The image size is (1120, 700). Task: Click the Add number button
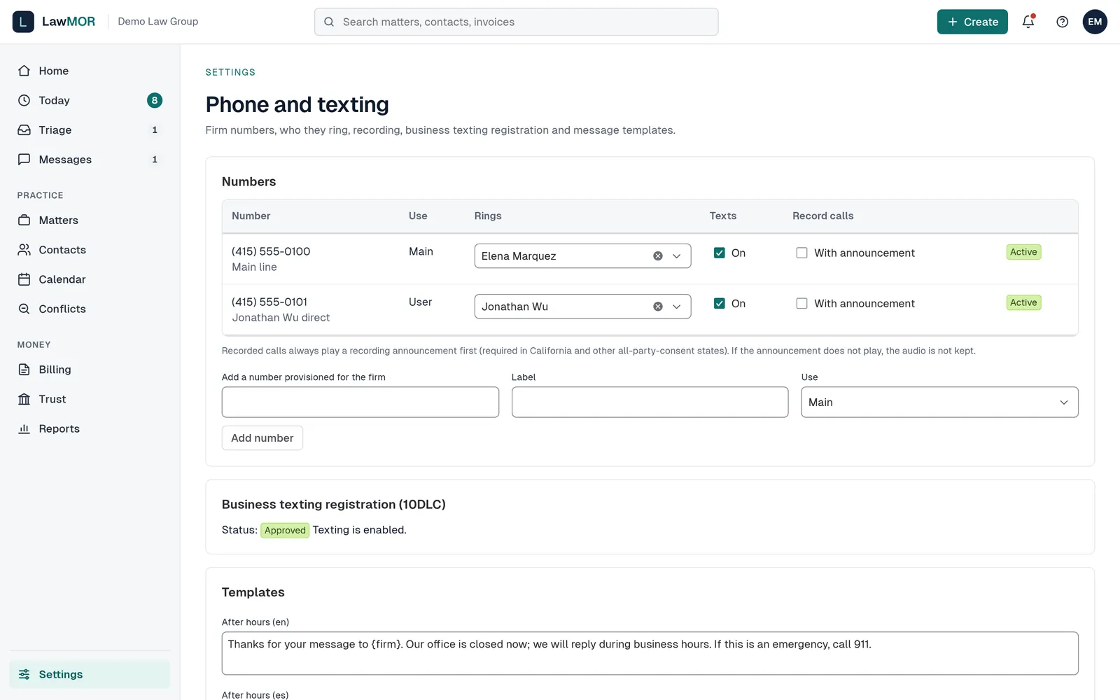click(x=262, y=438)
